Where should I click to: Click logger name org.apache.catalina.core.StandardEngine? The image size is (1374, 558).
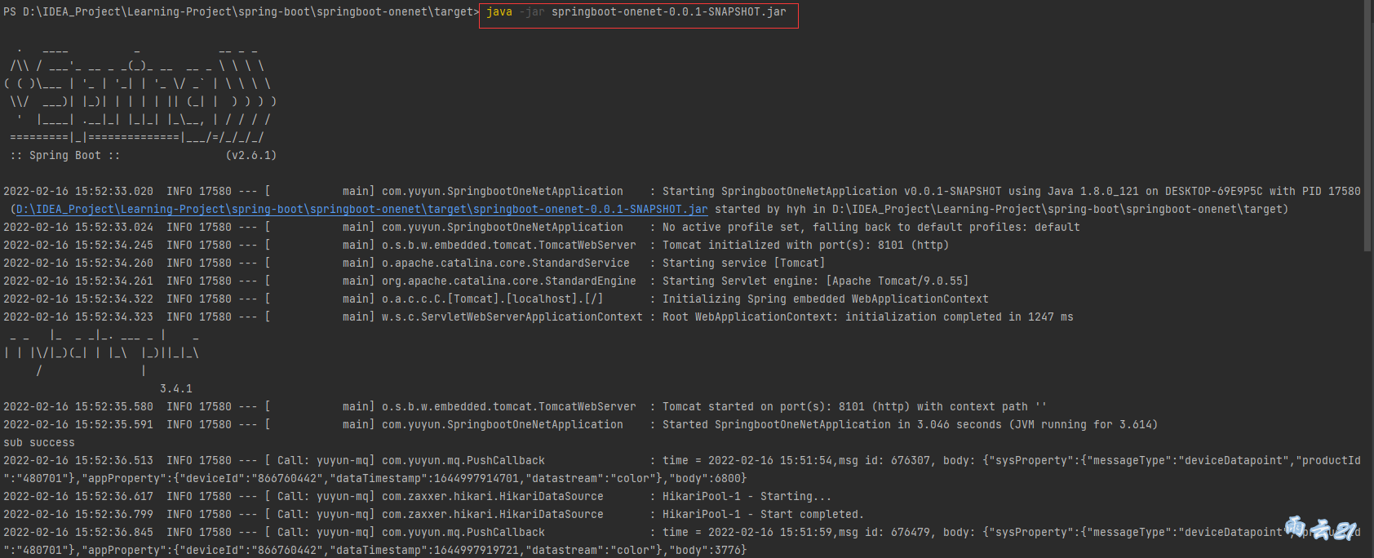click(x=509, y=281)
